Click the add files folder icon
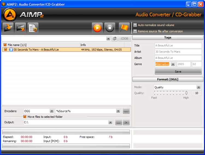The image size is (205, 155). click(8, 28)
